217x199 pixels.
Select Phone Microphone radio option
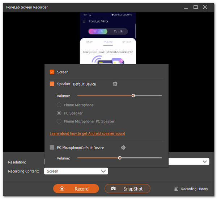point(59,105)
